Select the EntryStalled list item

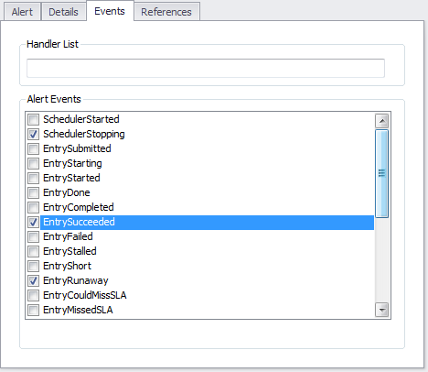(x=207, y=251)
